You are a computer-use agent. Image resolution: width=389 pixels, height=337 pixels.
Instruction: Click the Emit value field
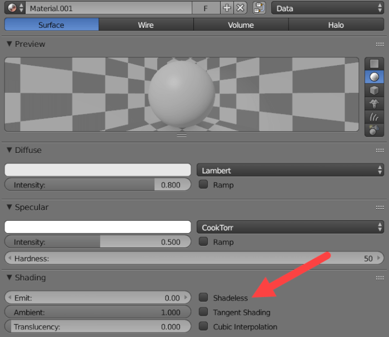98,298
